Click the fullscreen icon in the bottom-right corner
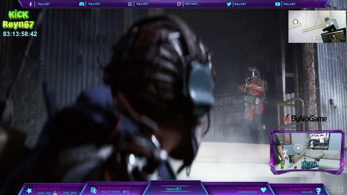Screen dimensions: 347x195 (341, 189)
